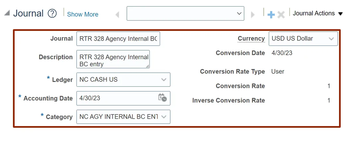354x142 pixels.
Task: Open the Ledger dropdown
Action: coord(164,80)
